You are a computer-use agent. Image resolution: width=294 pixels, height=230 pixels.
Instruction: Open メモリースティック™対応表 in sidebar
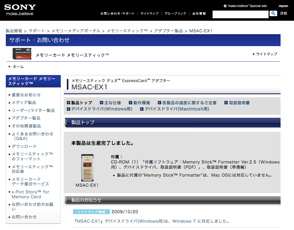point(32,169)
